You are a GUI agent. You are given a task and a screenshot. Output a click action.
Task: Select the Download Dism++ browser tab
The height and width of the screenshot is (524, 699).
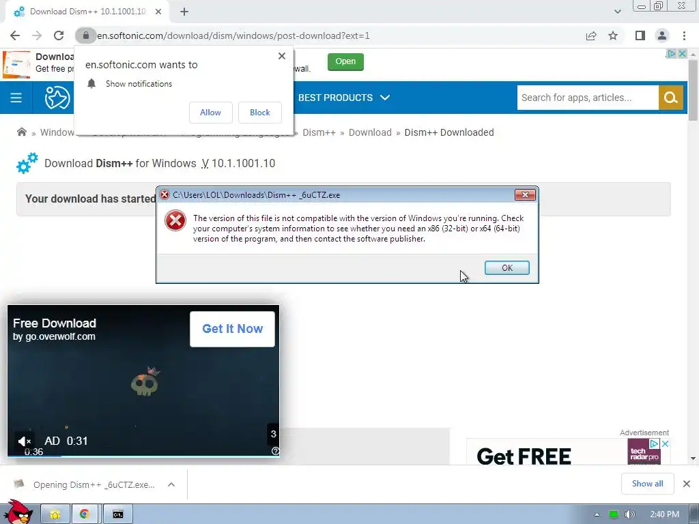87,12
